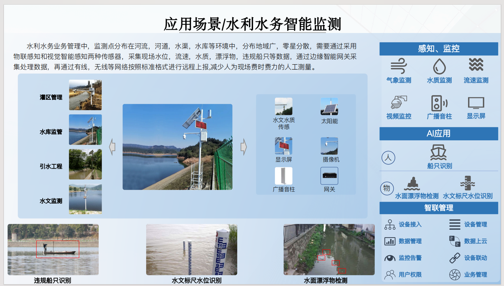Screen dimensions: 504x286
Task: Click the circled 物 icon
Action: (387, 188)
